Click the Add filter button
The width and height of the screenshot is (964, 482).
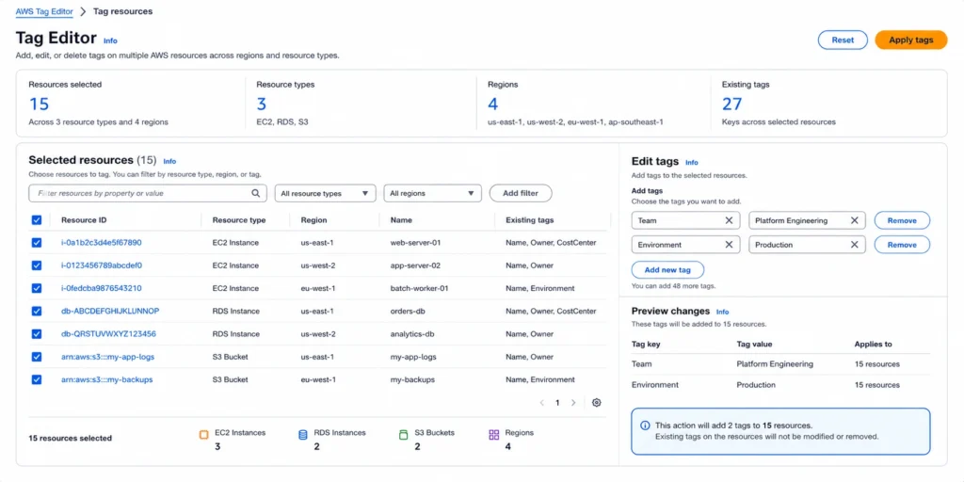(x=521, y=193)
